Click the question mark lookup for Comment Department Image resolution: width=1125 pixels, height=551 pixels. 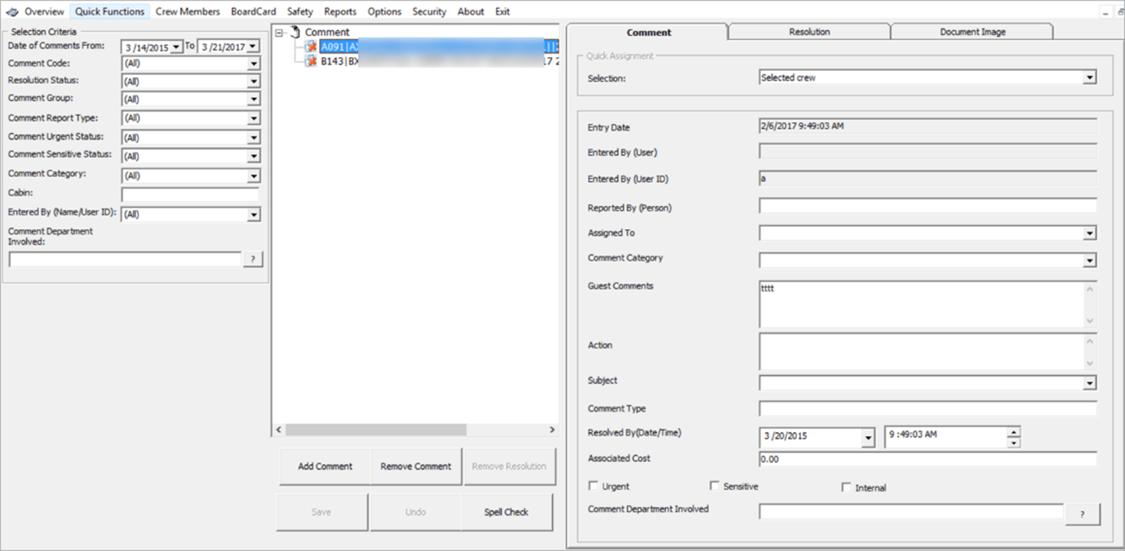click(x=253, y=259)
